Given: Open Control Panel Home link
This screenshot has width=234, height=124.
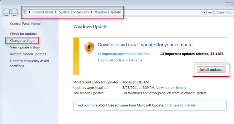Looking at the screenshot, I should tap(25, 24).
